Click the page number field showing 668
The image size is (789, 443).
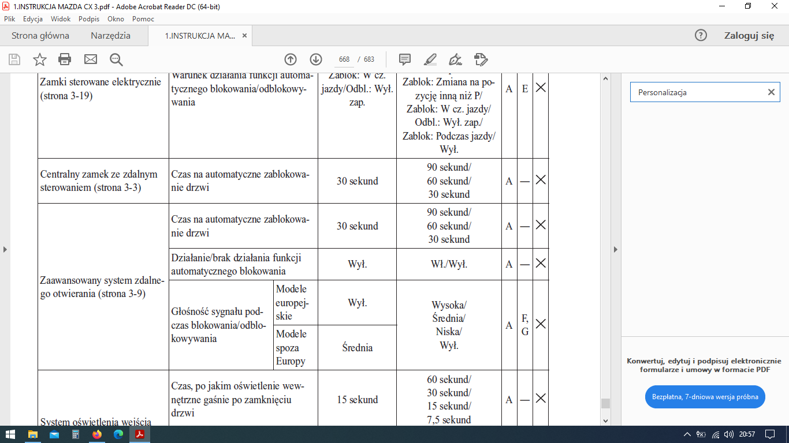coord(344,59)
